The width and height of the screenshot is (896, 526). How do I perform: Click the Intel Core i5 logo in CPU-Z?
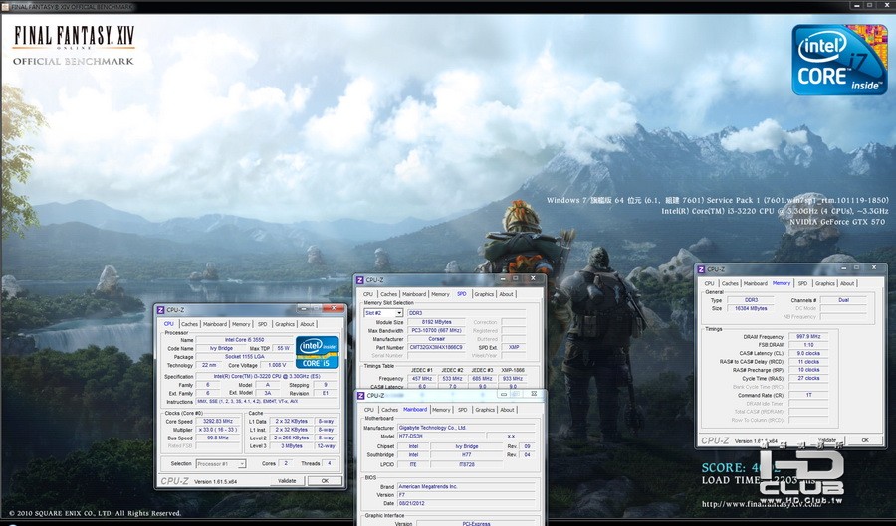point(318,352)
